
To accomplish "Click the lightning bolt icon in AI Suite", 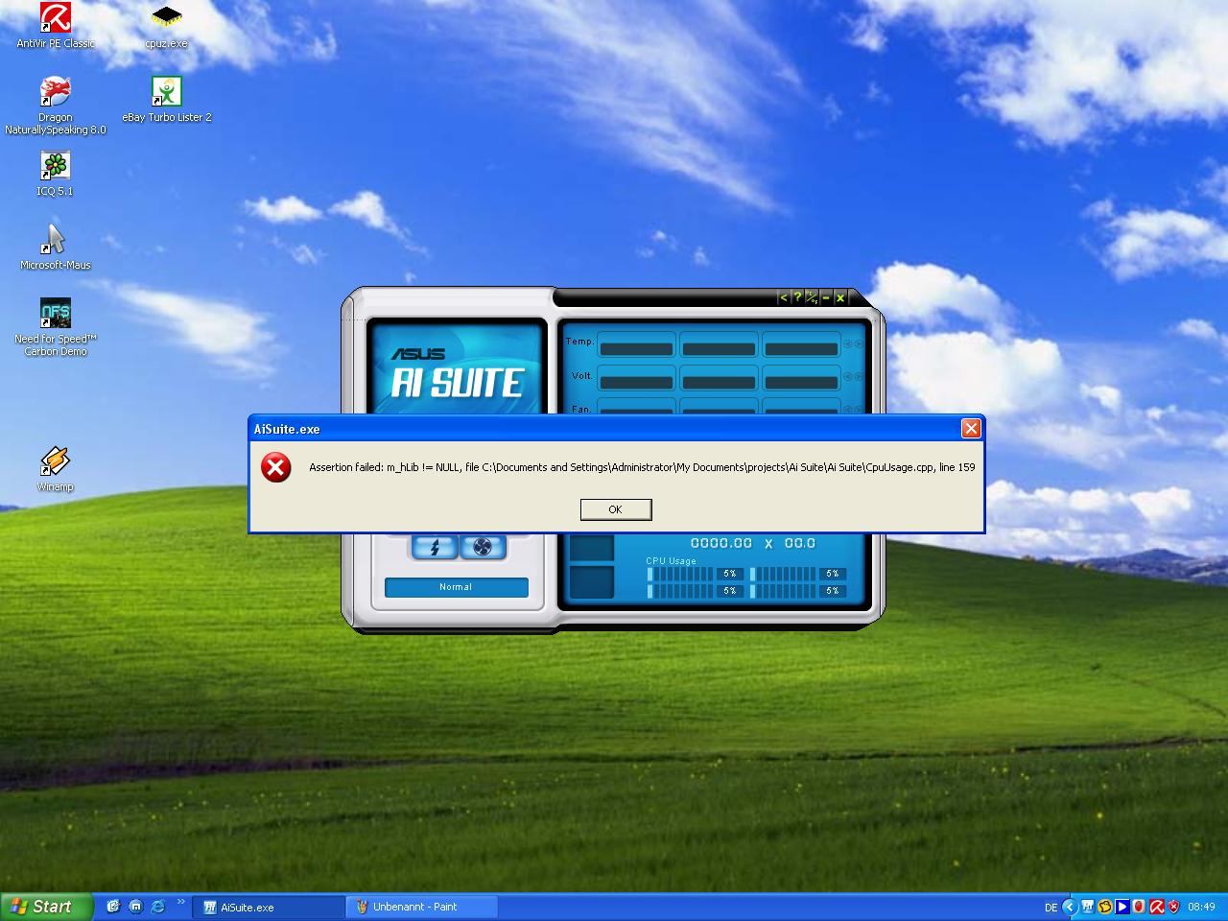I will point(435,547).
